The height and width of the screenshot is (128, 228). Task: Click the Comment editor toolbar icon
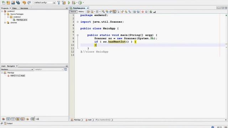point(151,12)
